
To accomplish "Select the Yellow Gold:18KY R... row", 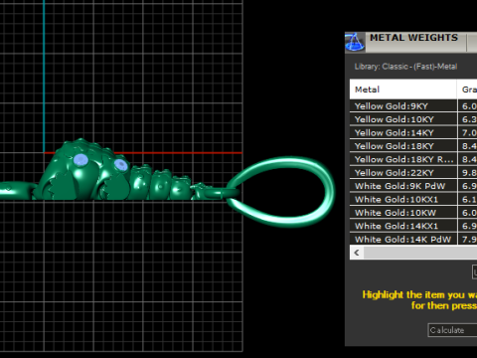I will [413, 159].
